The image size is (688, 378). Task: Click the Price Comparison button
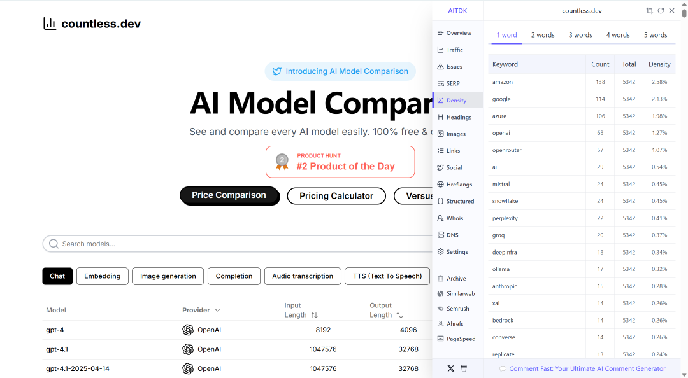[229, 195]
